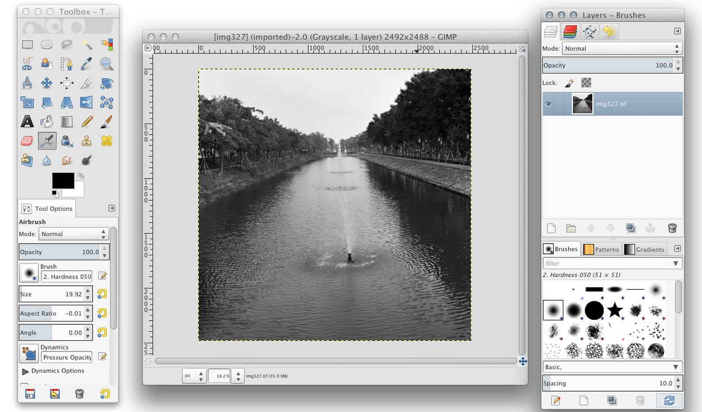Image resolution: width=702 pixels, height=412 pixels.
Task: Create a new layer in Layers panel
Action: pos(551,228)
